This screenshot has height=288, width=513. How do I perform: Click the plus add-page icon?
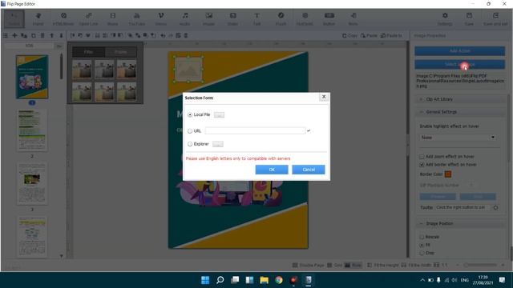pyautogui.click(x=14, y=35)
